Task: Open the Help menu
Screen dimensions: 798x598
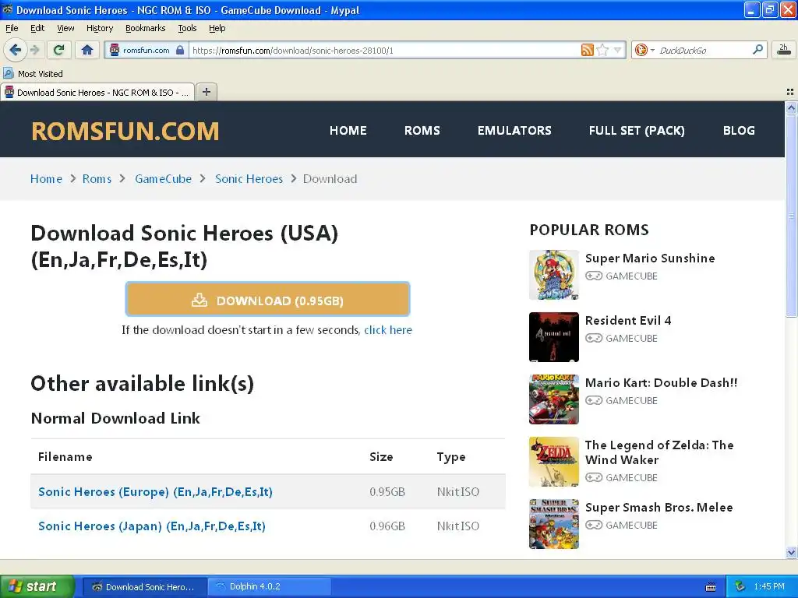Action: tap(217, 28)
